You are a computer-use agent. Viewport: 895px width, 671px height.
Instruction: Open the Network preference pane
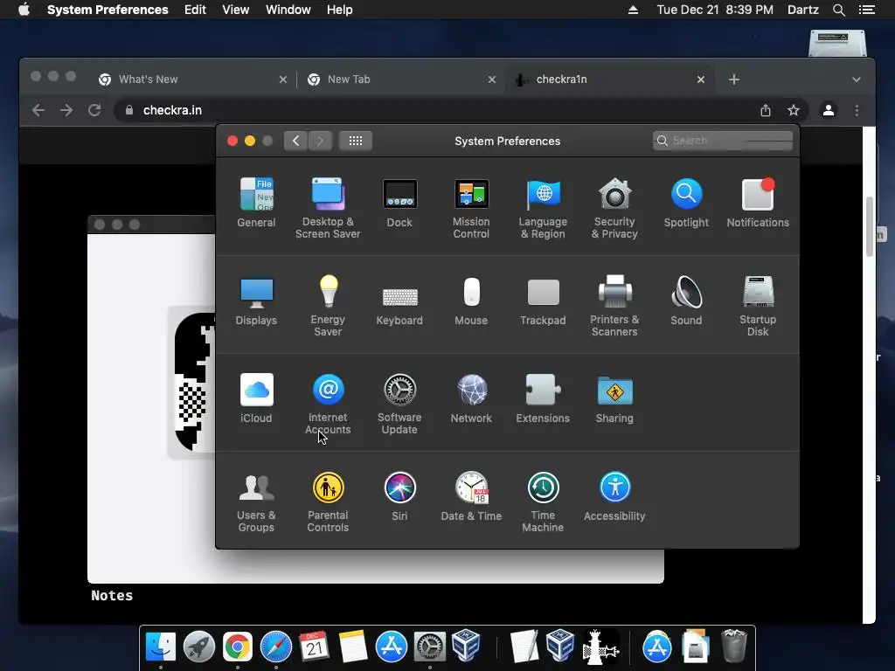click(471, 398)
